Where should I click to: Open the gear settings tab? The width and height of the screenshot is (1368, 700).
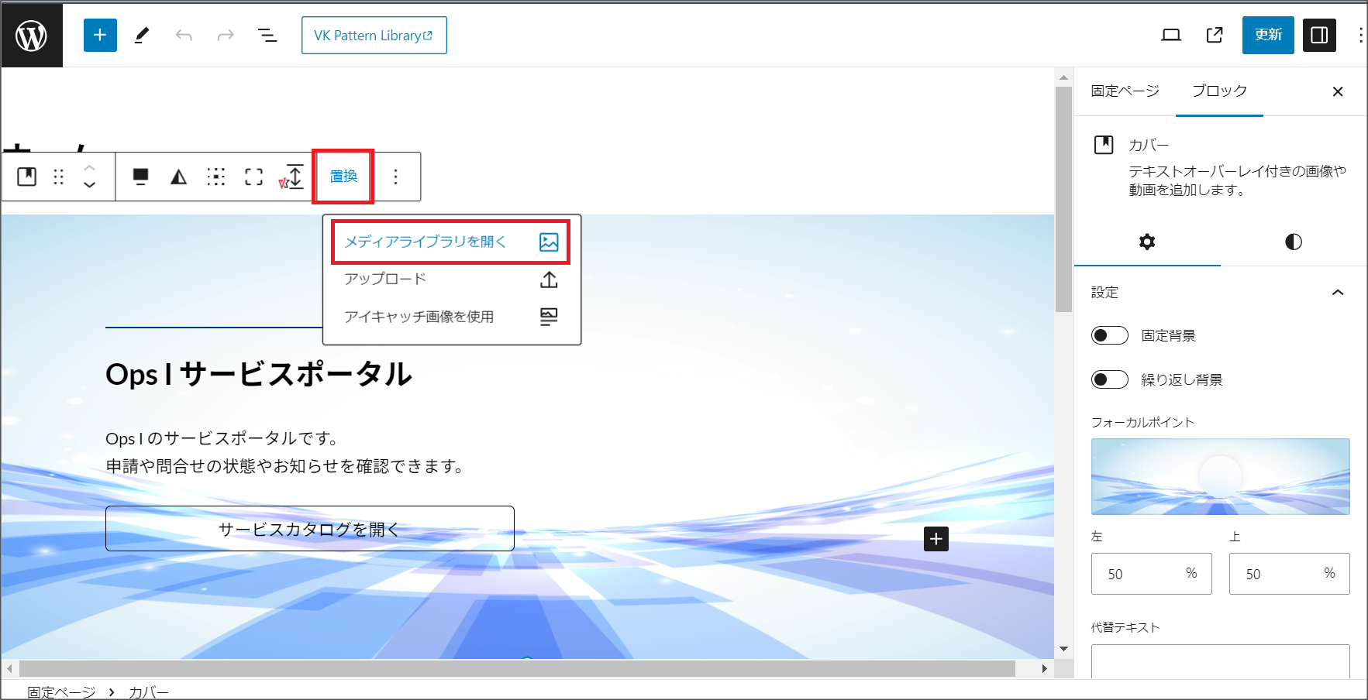[1147, 242]
